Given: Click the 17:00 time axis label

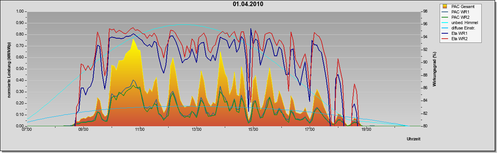Looking at the screenshot, I should pyautogui.click(x=310, y=130).
